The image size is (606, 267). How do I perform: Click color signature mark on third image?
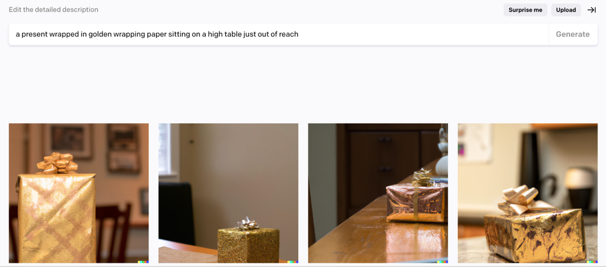click(442, 262)
